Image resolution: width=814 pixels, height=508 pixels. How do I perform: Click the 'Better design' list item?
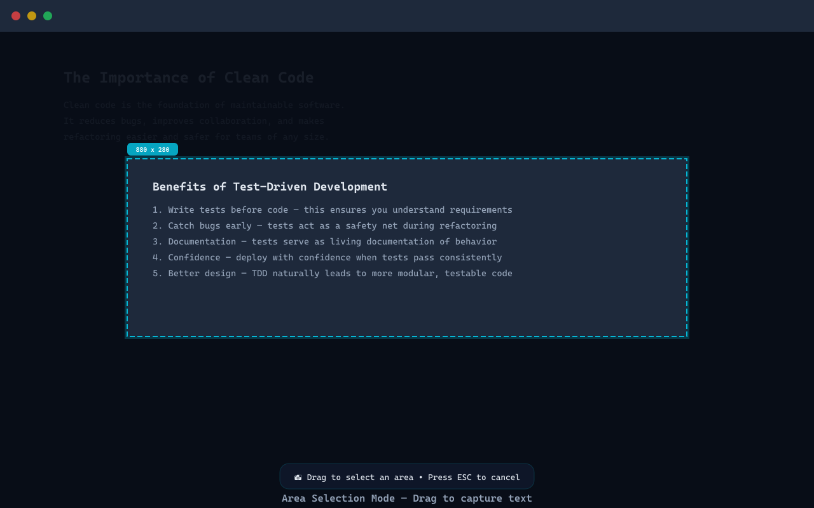[x=333, y=273]
